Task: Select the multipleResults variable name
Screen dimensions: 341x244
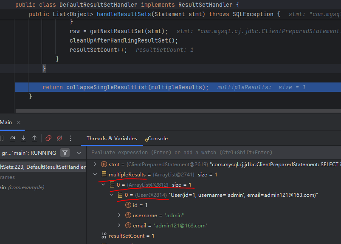Action: click(x=127, y=175)
